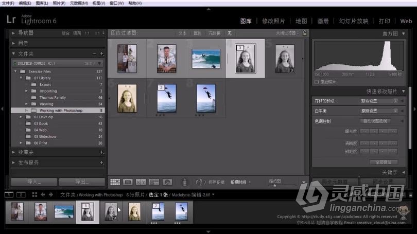Hide the filmstrip with the bottom arrow
This screenshot has width=417, height=234.
pos(208,232)
